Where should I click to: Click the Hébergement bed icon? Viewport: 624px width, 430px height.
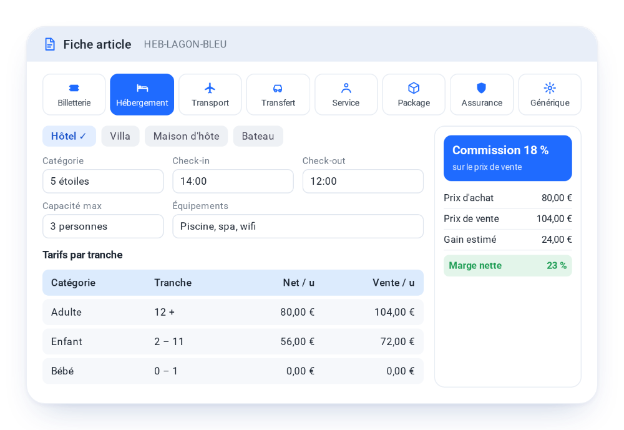(x=142, y=88)
